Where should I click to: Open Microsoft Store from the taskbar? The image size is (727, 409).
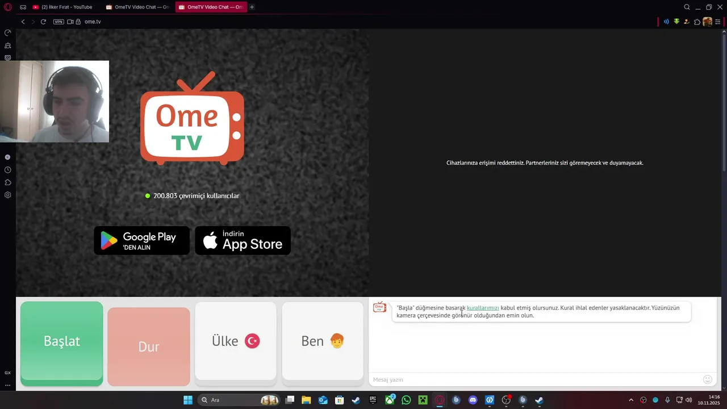[x=339, y=400]
